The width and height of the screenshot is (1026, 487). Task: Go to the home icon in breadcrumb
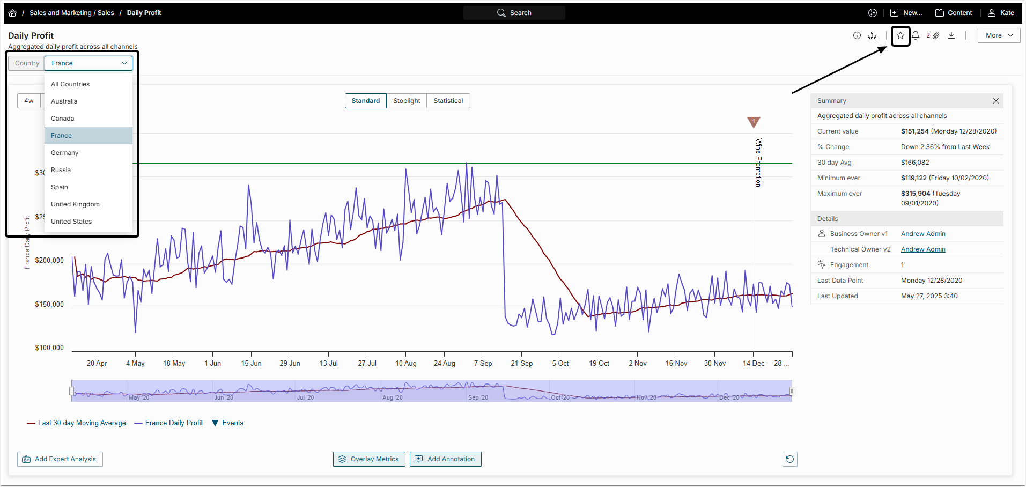tap(12, 13)
